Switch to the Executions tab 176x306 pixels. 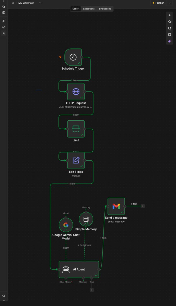click(x=89, y=9)
